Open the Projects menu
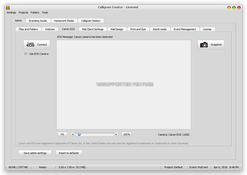 (x=23, y=13)
